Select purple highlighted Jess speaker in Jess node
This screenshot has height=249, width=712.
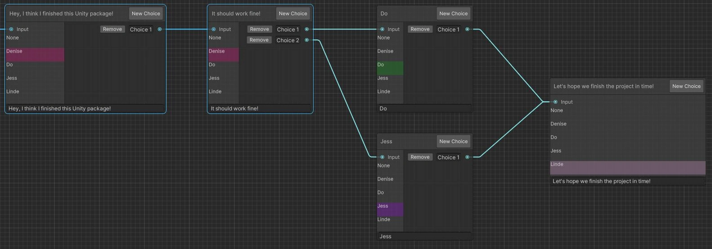coord(390,209)
